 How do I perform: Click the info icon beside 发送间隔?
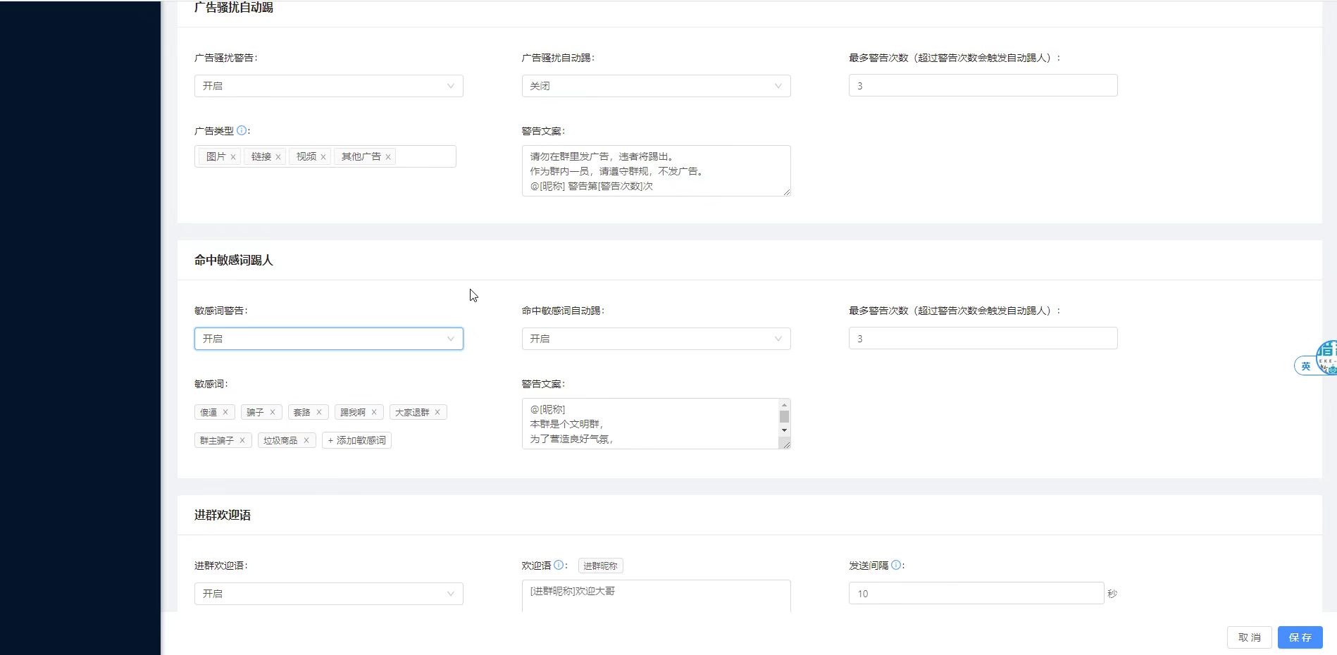[896, 565]
